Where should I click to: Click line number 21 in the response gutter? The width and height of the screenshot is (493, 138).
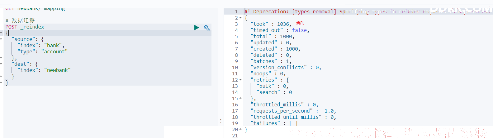[235, 136]
